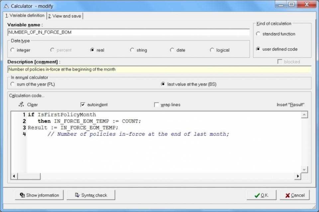
Task: Select the date data type
Action: pos(172,50)
